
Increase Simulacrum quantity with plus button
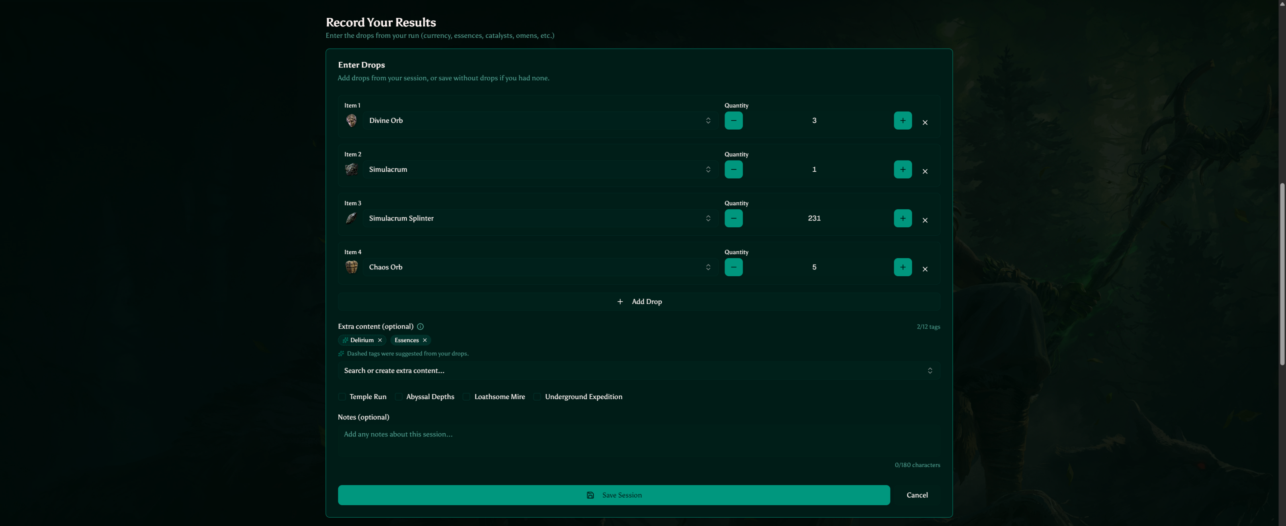903,169
